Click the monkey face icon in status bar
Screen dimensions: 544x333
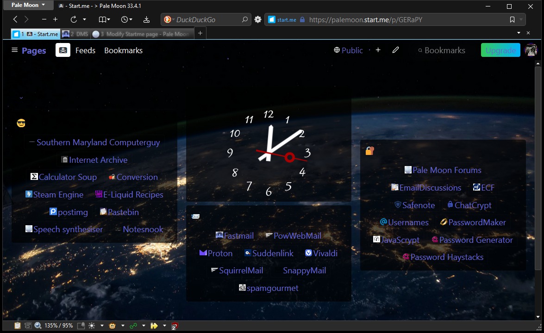click(113, 326)
